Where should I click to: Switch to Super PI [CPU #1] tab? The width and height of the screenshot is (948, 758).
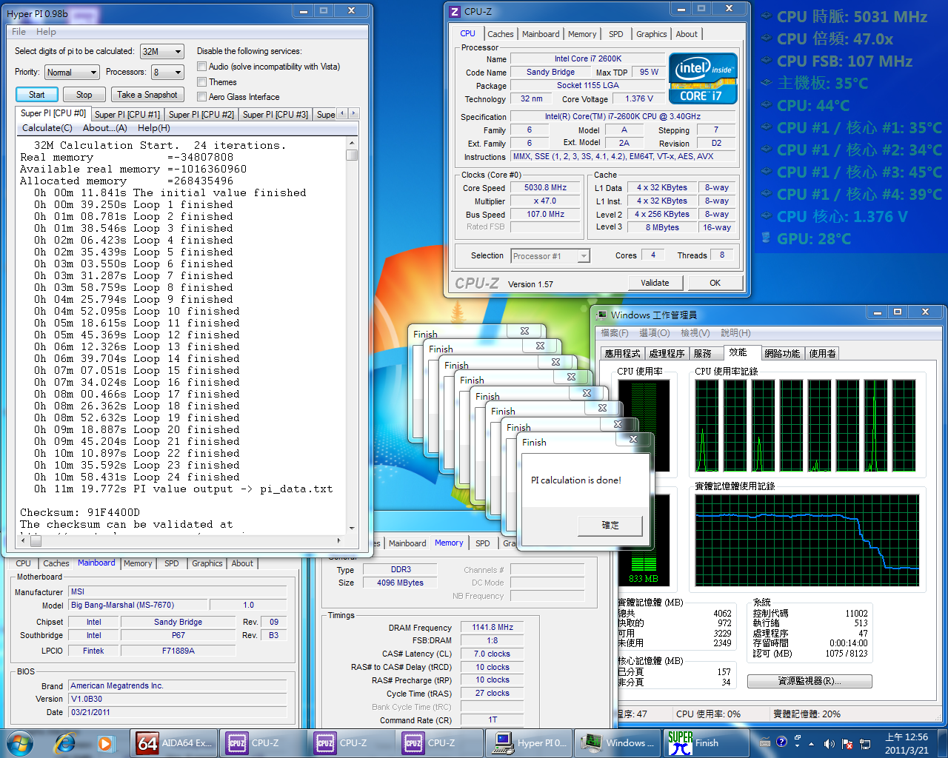coord(127,114)
